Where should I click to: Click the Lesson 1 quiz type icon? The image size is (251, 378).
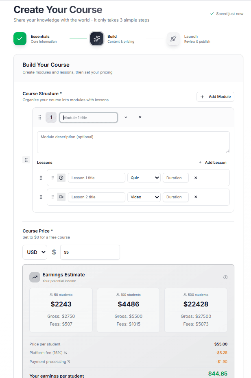click(61, 178)
